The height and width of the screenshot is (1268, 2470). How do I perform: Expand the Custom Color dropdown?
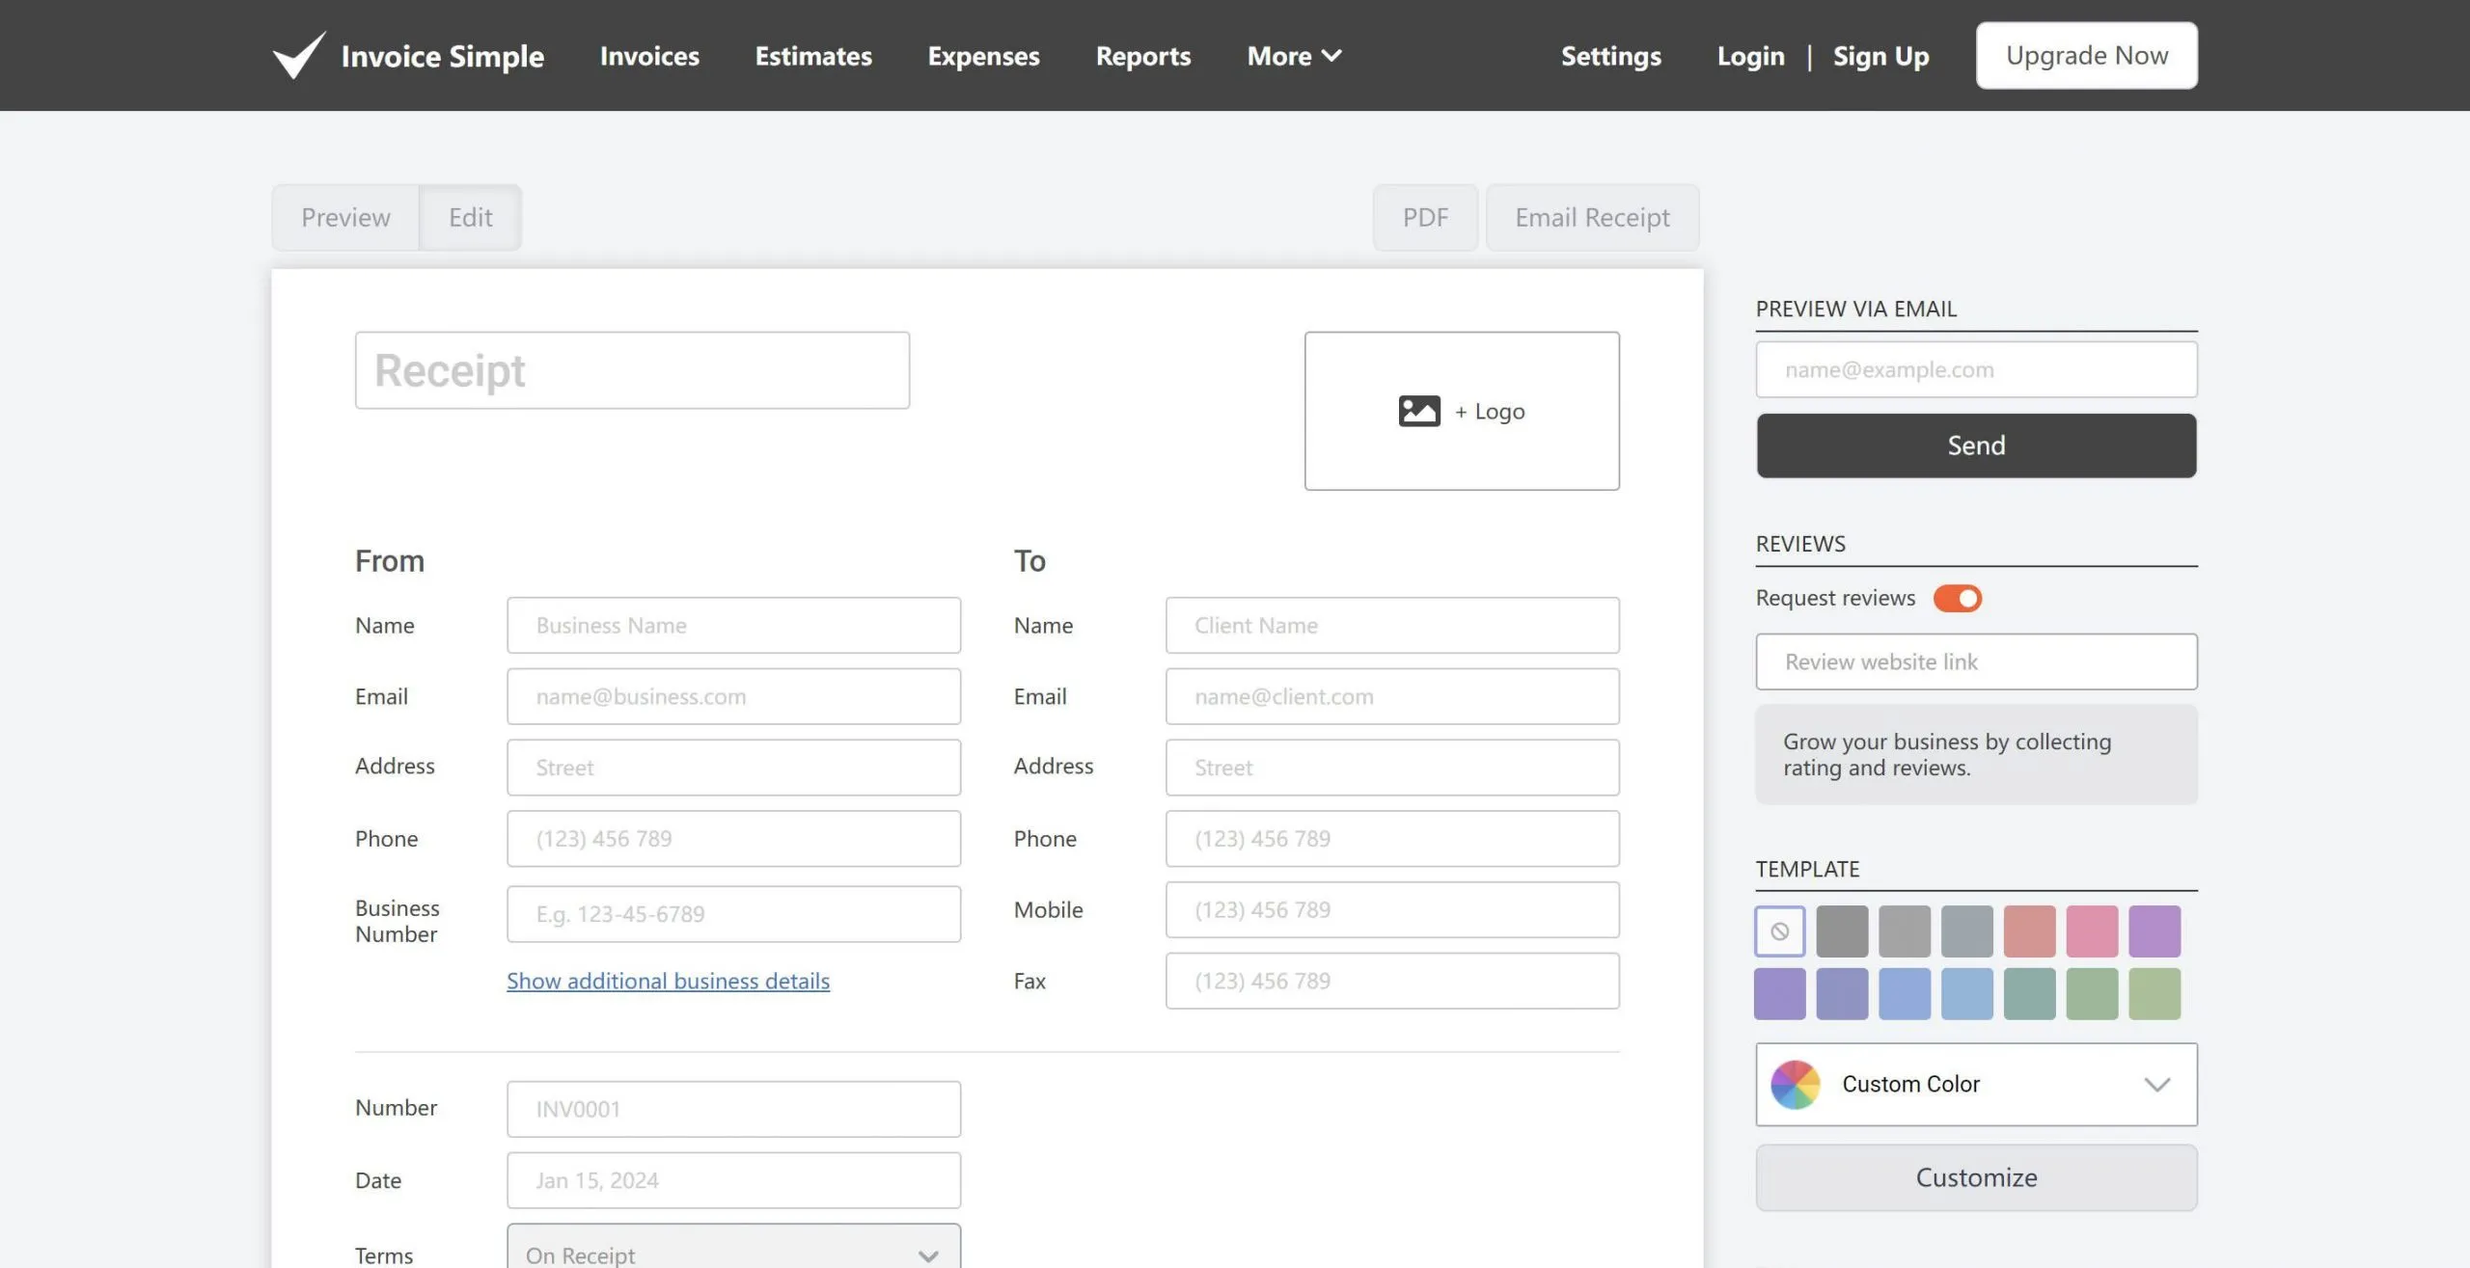2158,1084
